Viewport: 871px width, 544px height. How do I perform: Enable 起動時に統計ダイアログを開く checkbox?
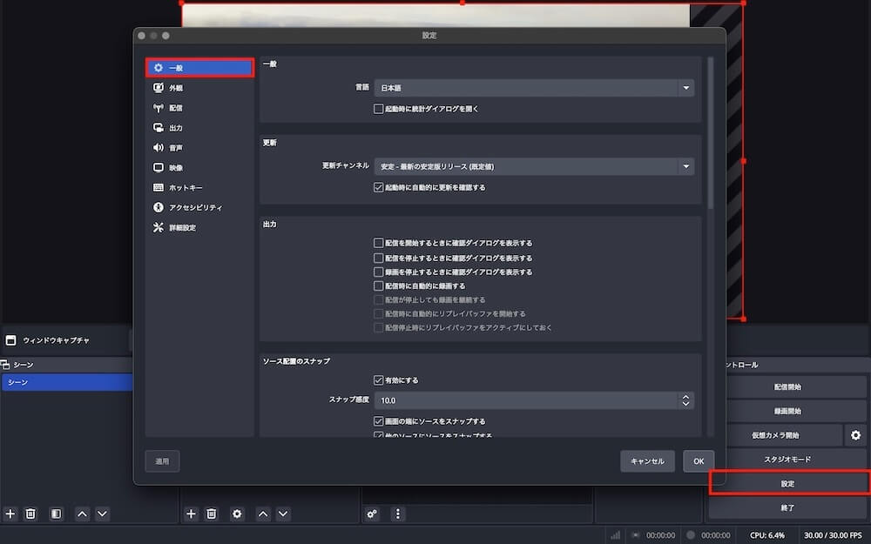[x=378, y=109]
